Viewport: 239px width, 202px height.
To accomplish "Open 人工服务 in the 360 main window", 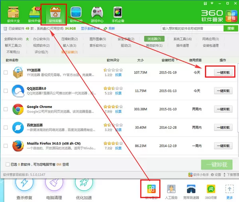I will 171,192.
